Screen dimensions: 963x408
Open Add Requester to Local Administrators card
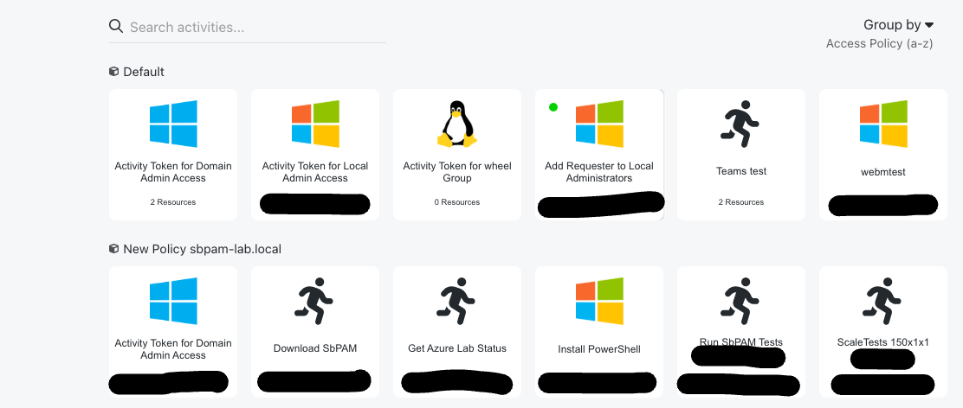[599, 172]
